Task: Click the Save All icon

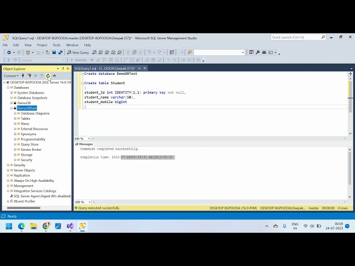Action: point(60,53)
